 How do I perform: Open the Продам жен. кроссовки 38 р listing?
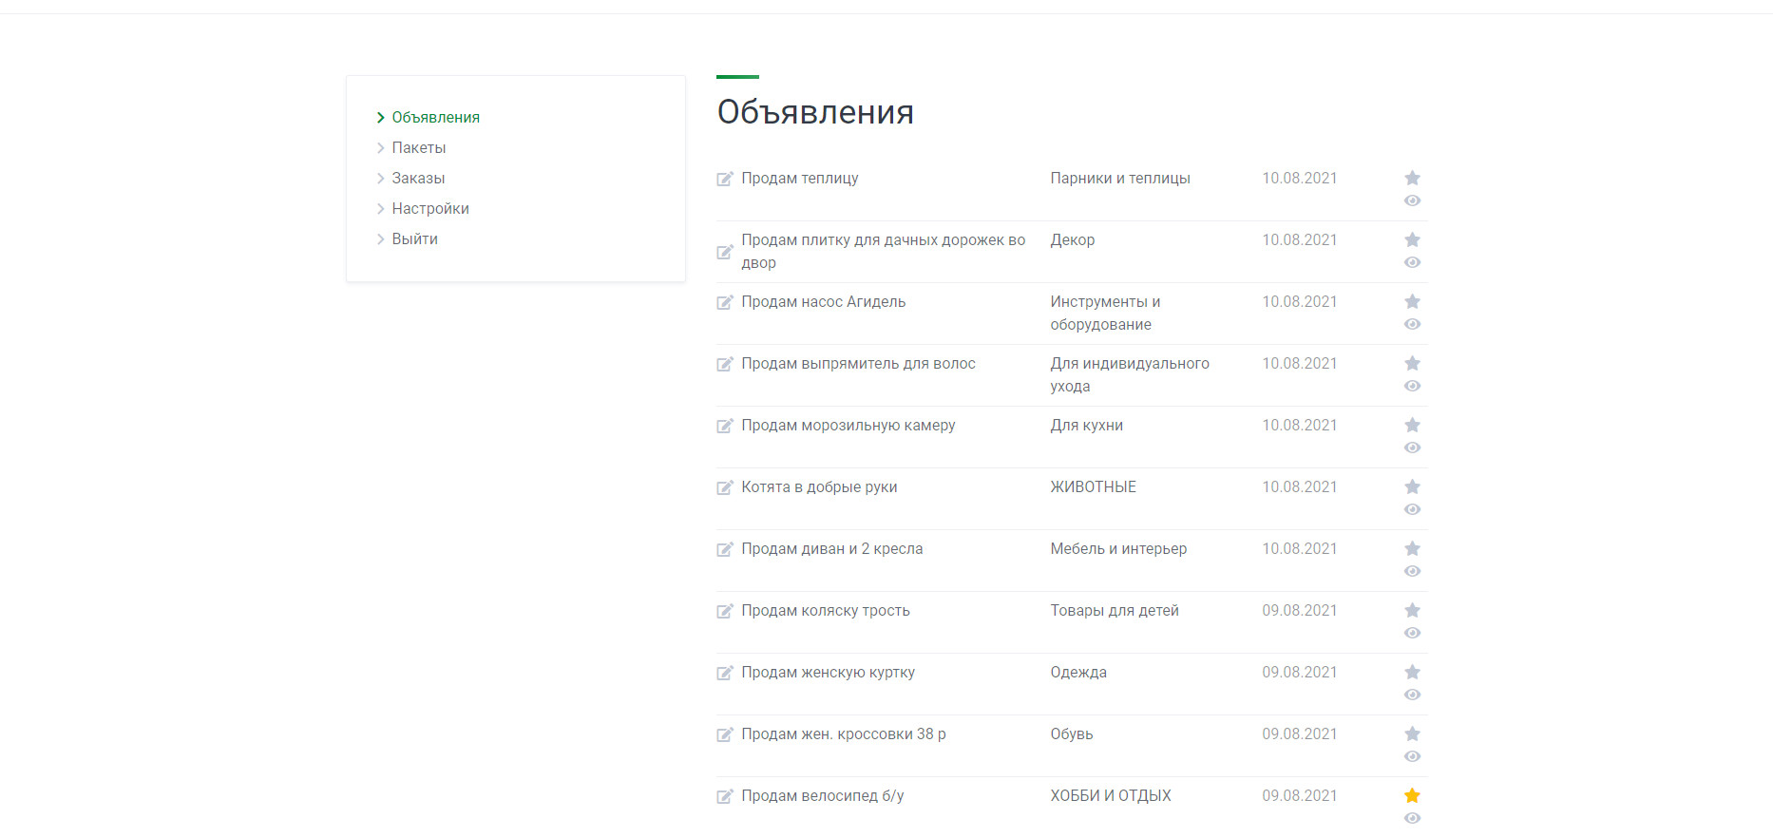tap(843, 734)
